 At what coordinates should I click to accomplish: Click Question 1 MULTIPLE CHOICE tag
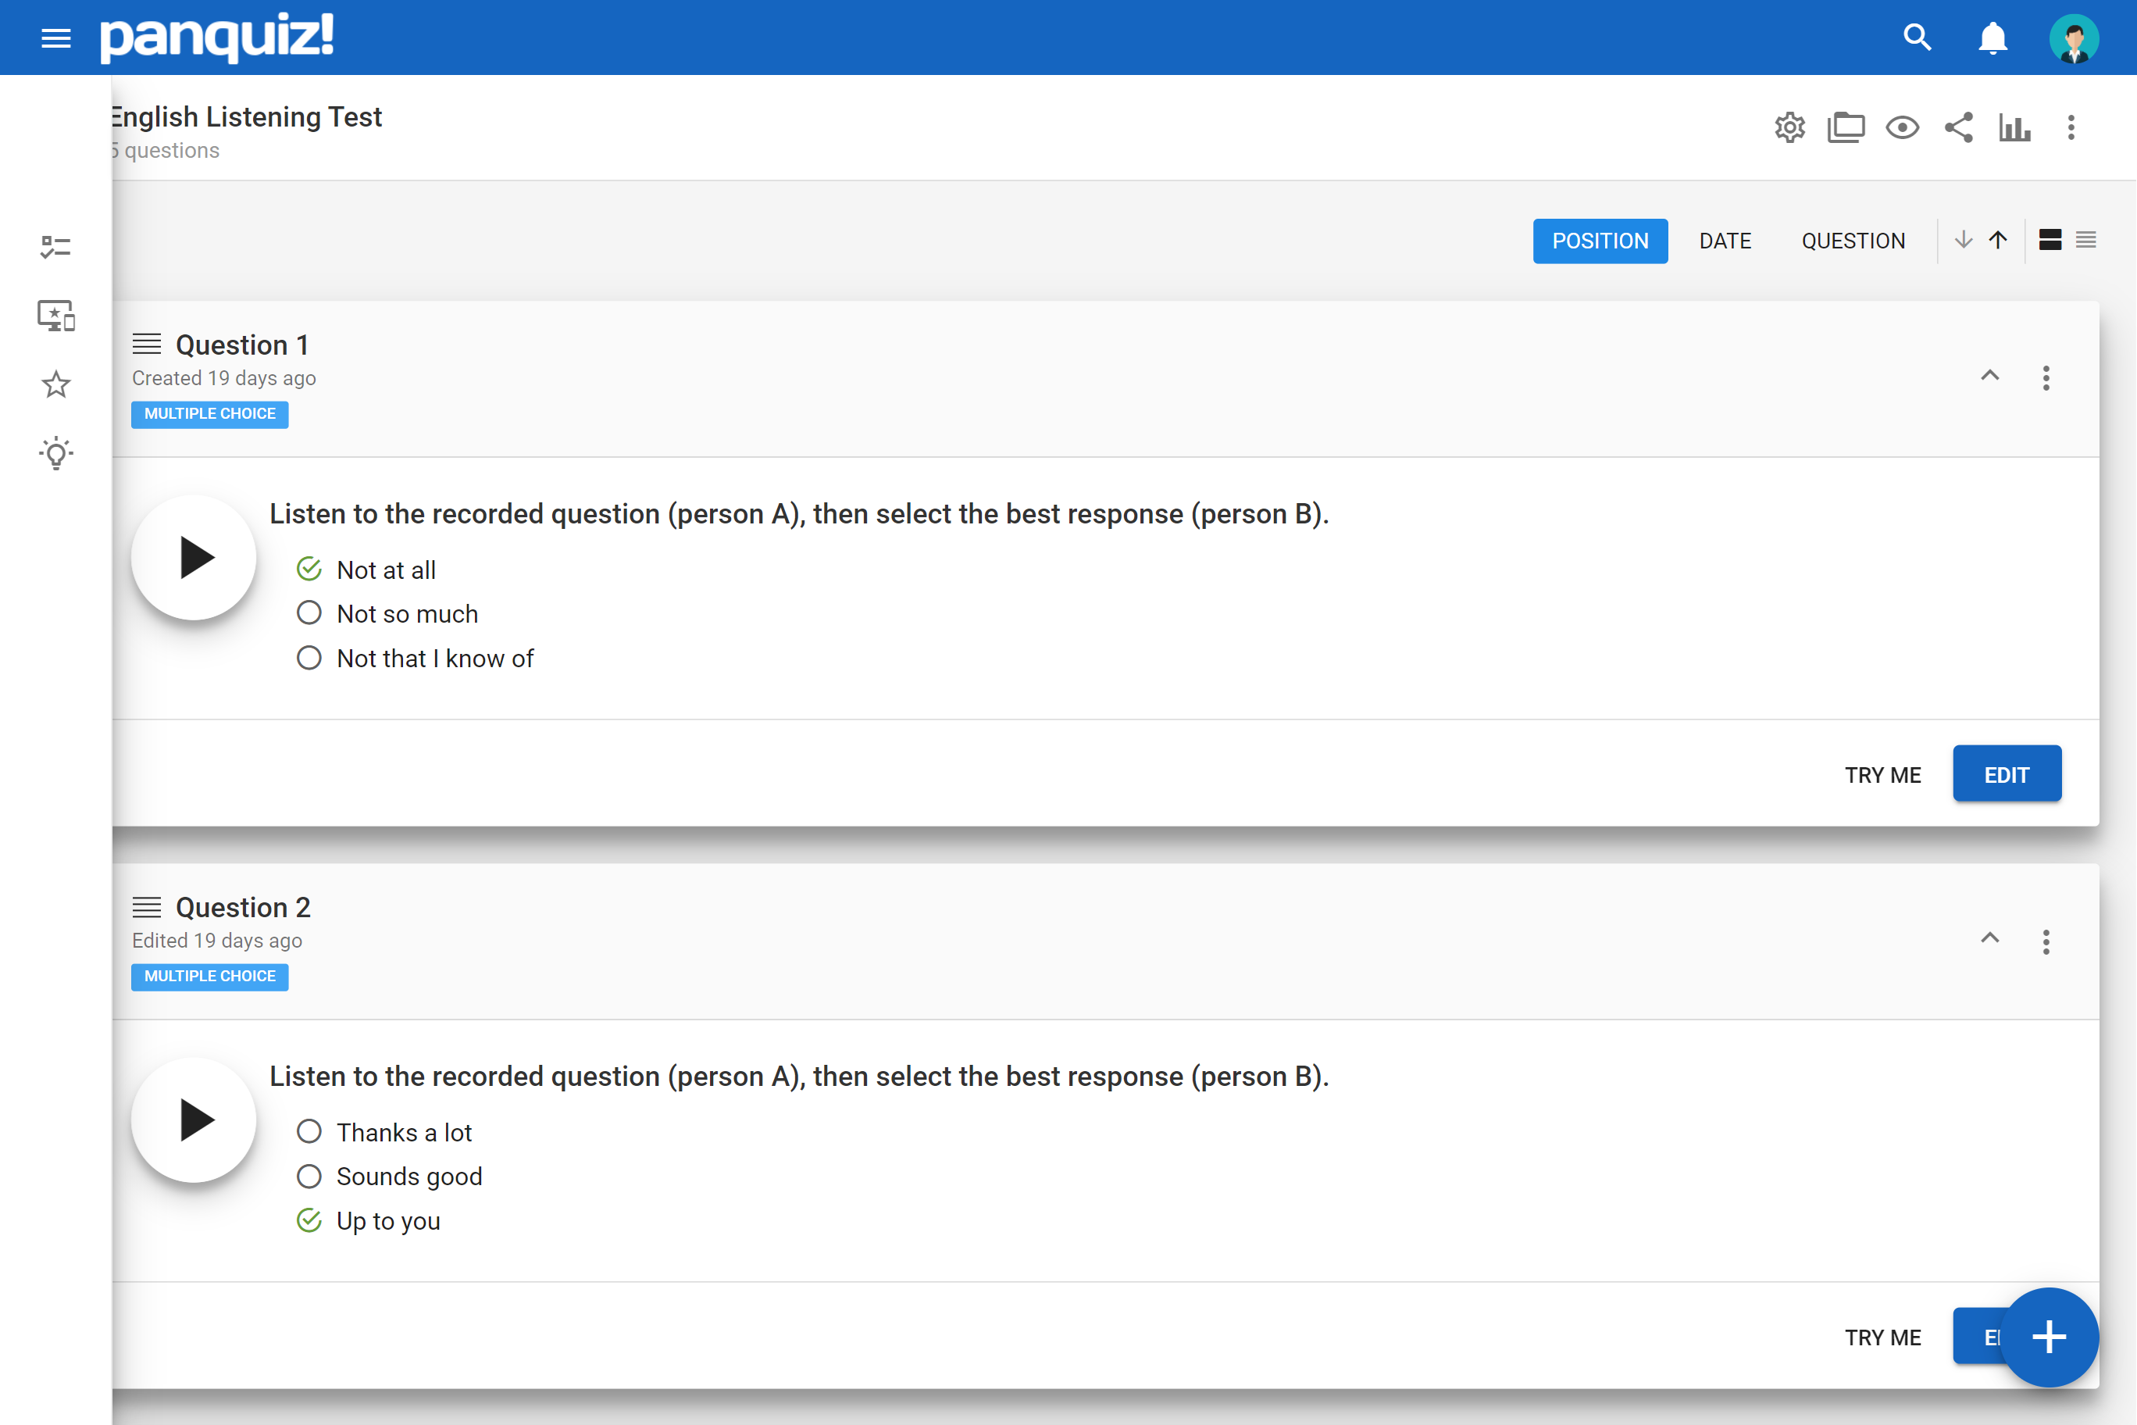click(210, 414)
